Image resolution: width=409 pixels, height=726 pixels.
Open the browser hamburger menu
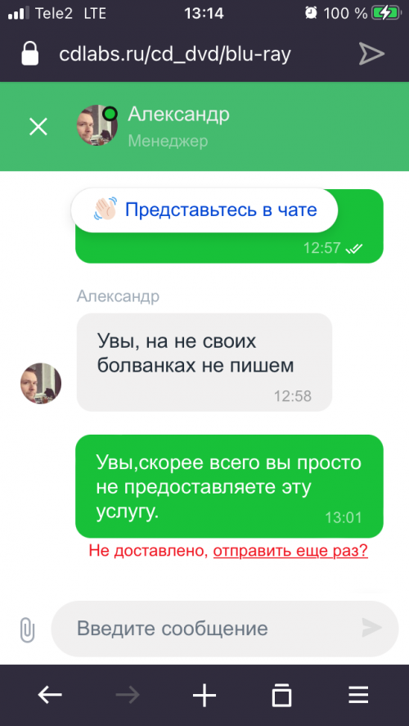pyautogui.click(x=358, y=696)
